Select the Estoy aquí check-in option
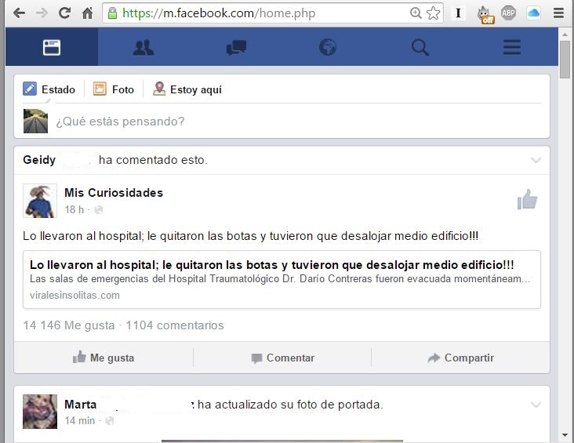 click(x=196, y=89)
